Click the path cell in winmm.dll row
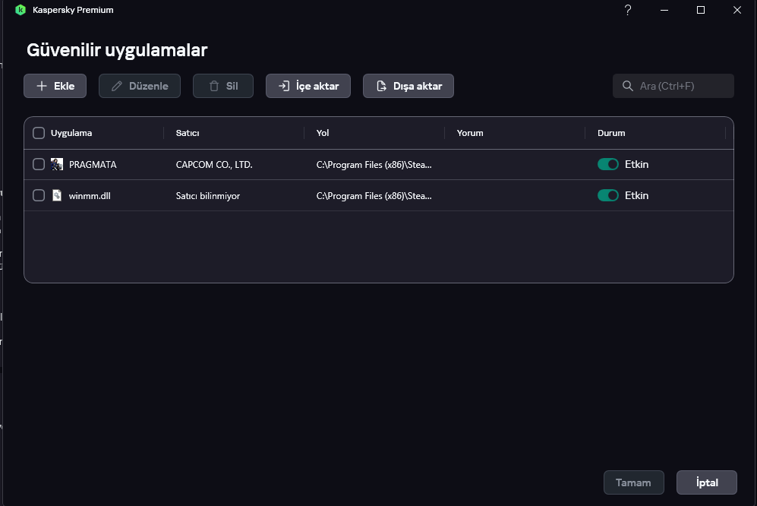The image size is (757, 506). (x=374, y=196)
